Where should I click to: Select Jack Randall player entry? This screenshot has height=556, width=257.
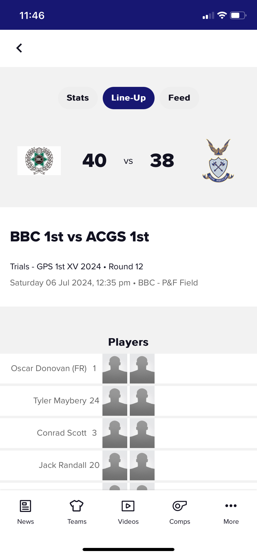coord(128,465)
